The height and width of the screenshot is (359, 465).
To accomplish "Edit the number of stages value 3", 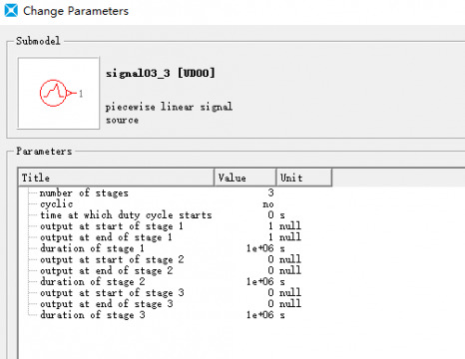I will pyautogui.click(x=270, y=192).
